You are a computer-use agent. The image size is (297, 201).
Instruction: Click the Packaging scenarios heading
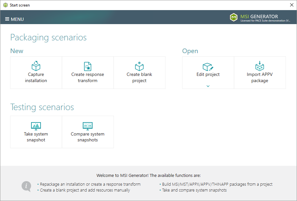tap(48, 37)
